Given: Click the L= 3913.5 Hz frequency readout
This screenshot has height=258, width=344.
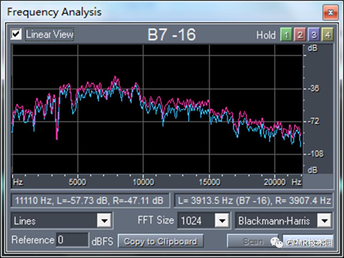Looking at the screenshot, I should tap(254, 200).
